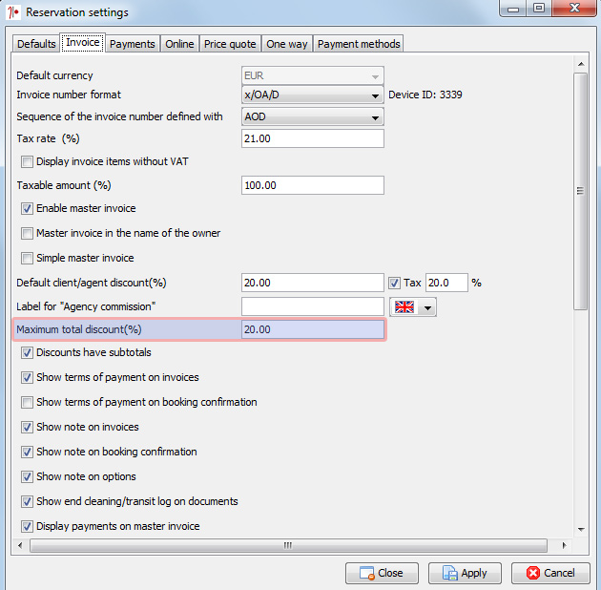Click the Tax rate input field

312,138
